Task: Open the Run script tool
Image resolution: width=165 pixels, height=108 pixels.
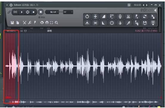Action: pos(112,16)
